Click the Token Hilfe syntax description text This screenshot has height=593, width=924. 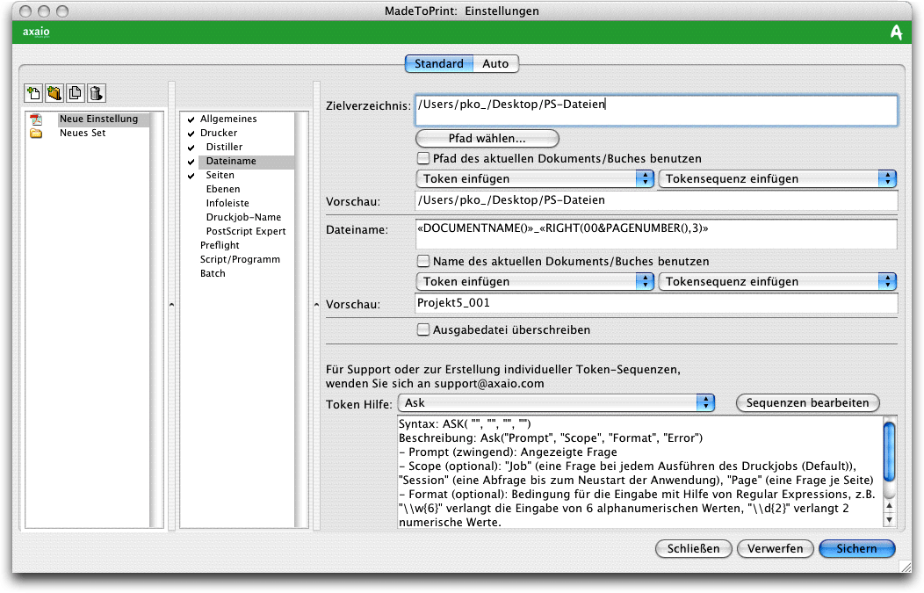639,473
